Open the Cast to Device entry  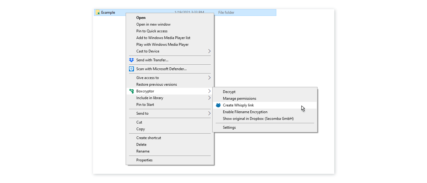click(170, 51)
